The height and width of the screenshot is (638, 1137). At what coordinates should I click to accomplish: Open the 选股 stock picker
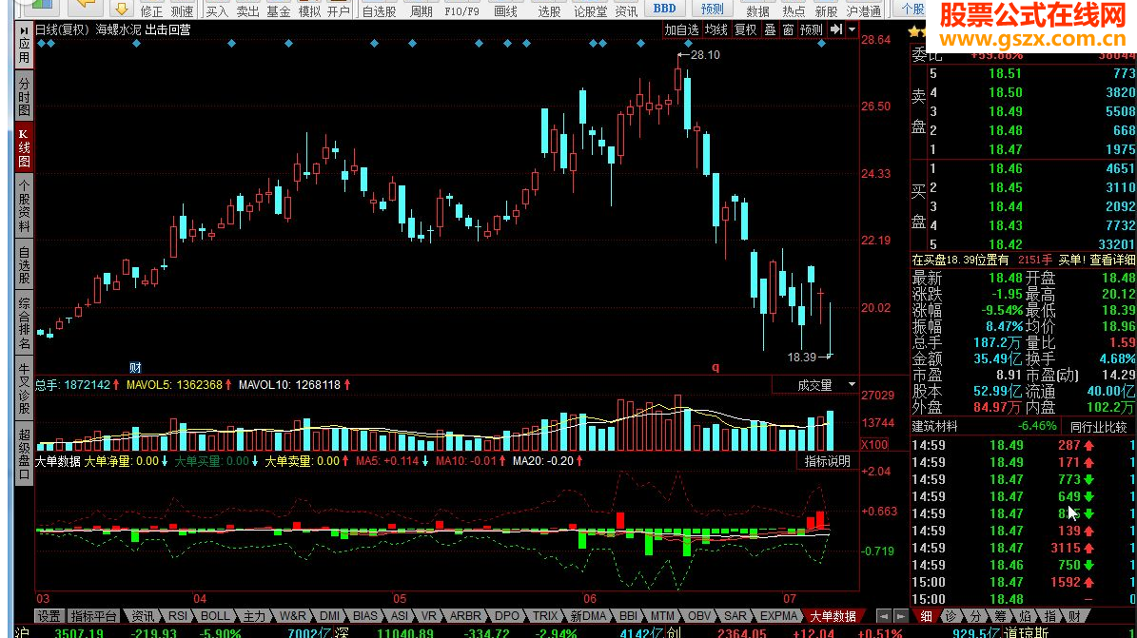(x=549, y=10)
